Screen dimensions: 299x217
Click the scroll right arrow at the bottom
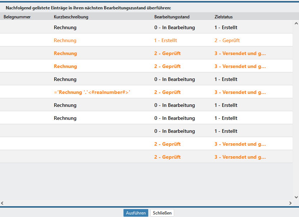click(290, 203)
